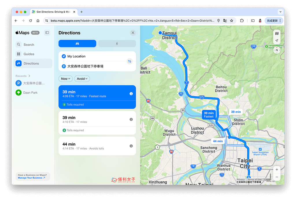Image resolution: width=296 pixels, height=200 pixels.
Task: Go back in the browser
Action: [x=16, y=21]
